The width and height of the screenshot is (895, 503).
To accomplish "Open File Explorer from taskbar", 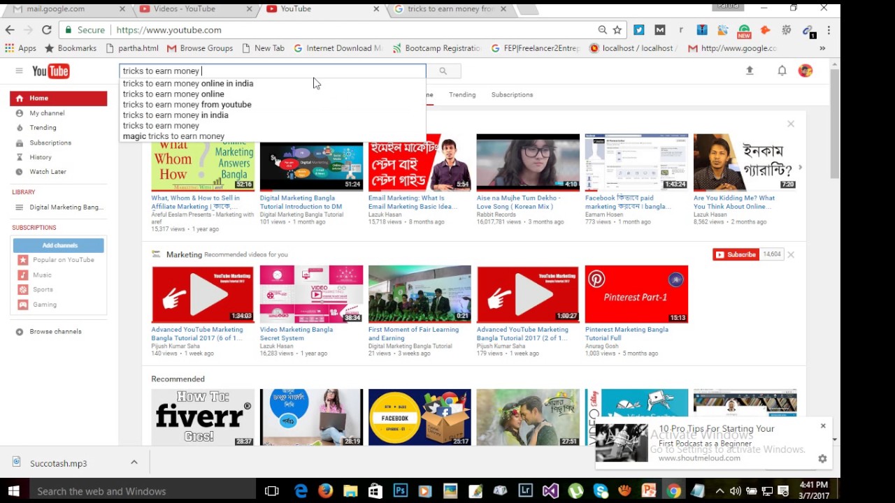I will (350, 491).
